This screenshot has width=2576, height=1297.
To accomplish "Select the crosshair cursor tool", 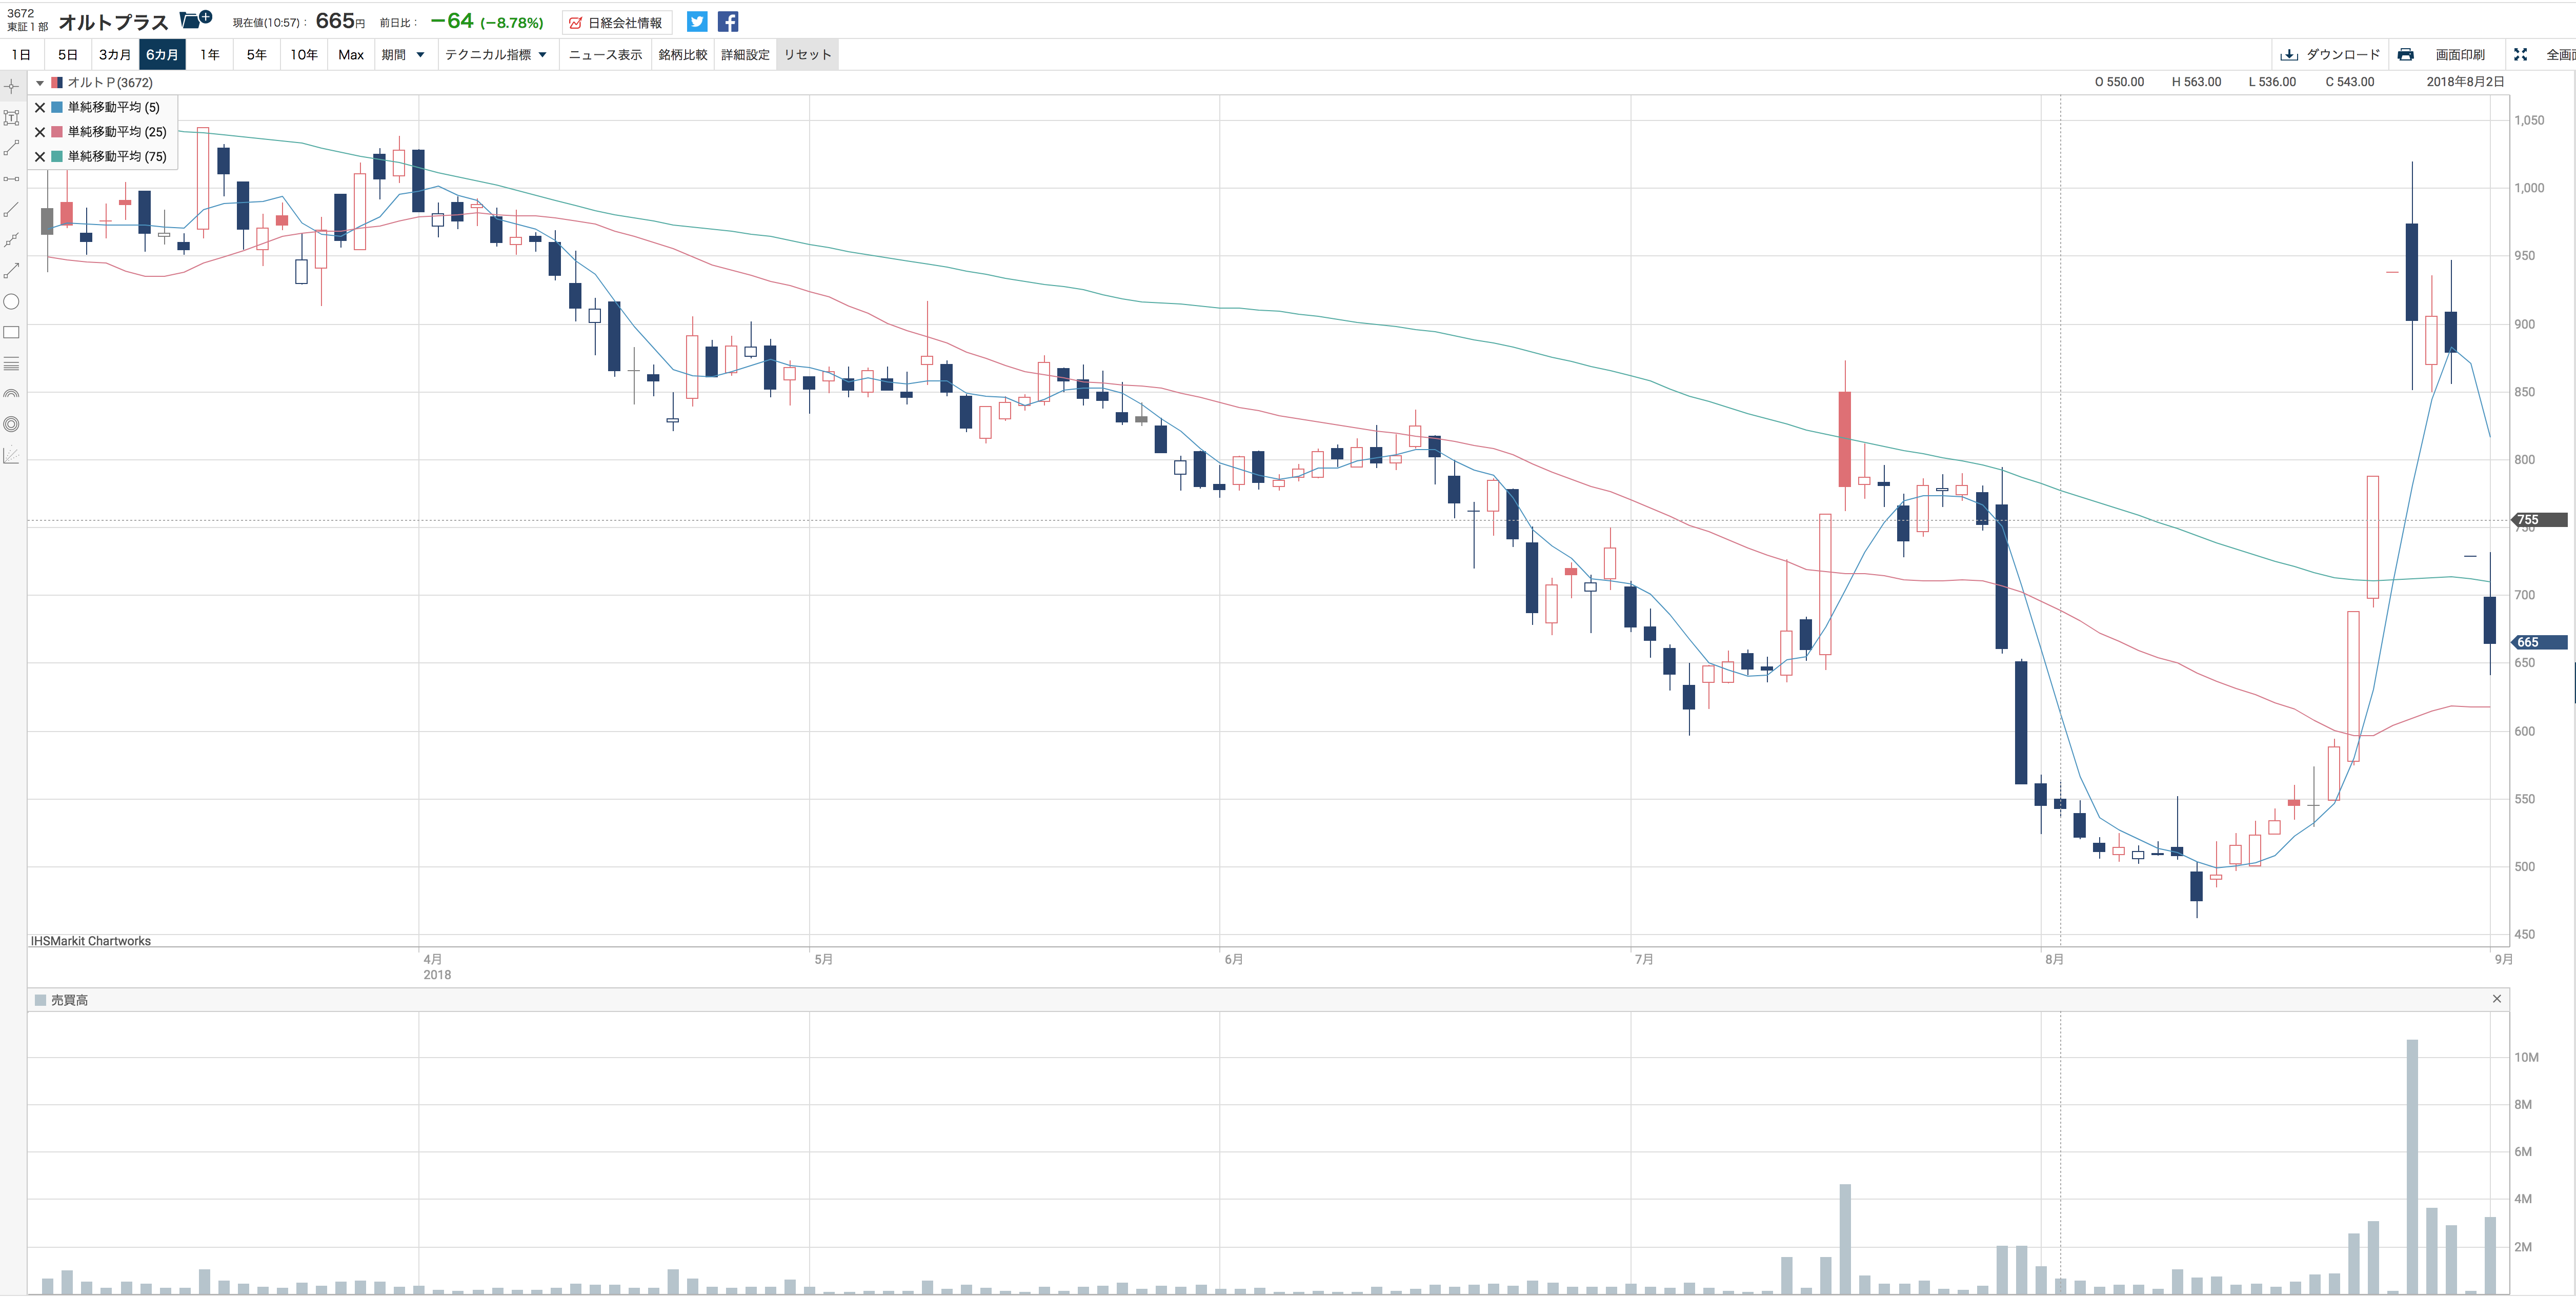I will [12, 87].
